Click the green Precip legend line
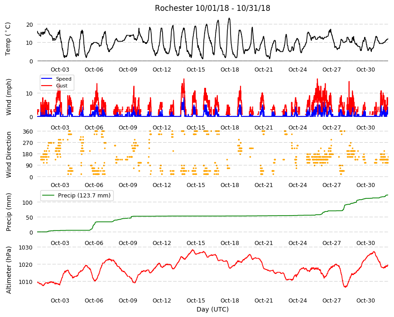Image resolution: width=394 pixels, height=317 pixels. pyautogui.click(x=48, y=196)
